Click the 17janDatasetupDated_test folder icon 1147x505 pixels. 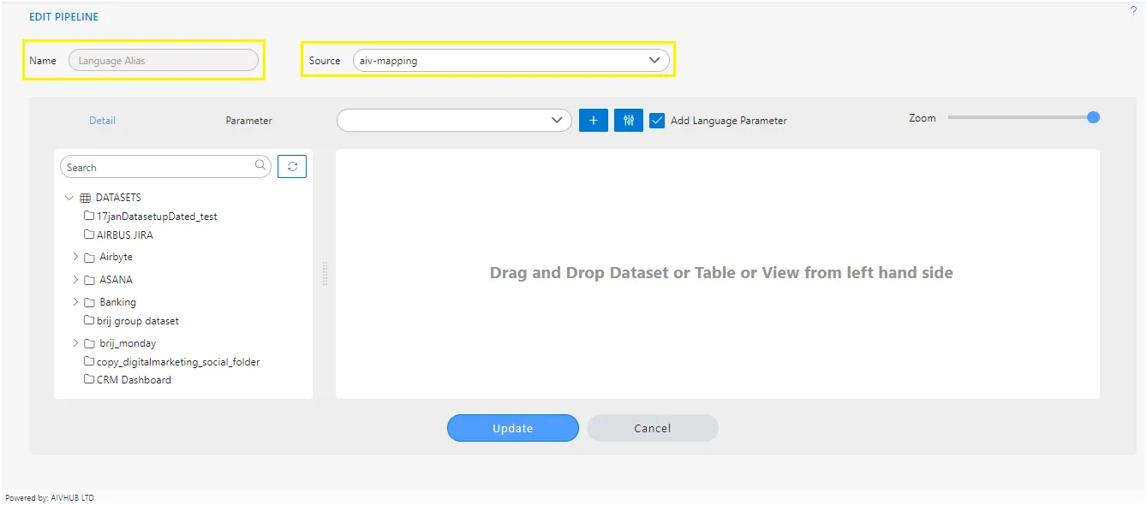point(89,216)
